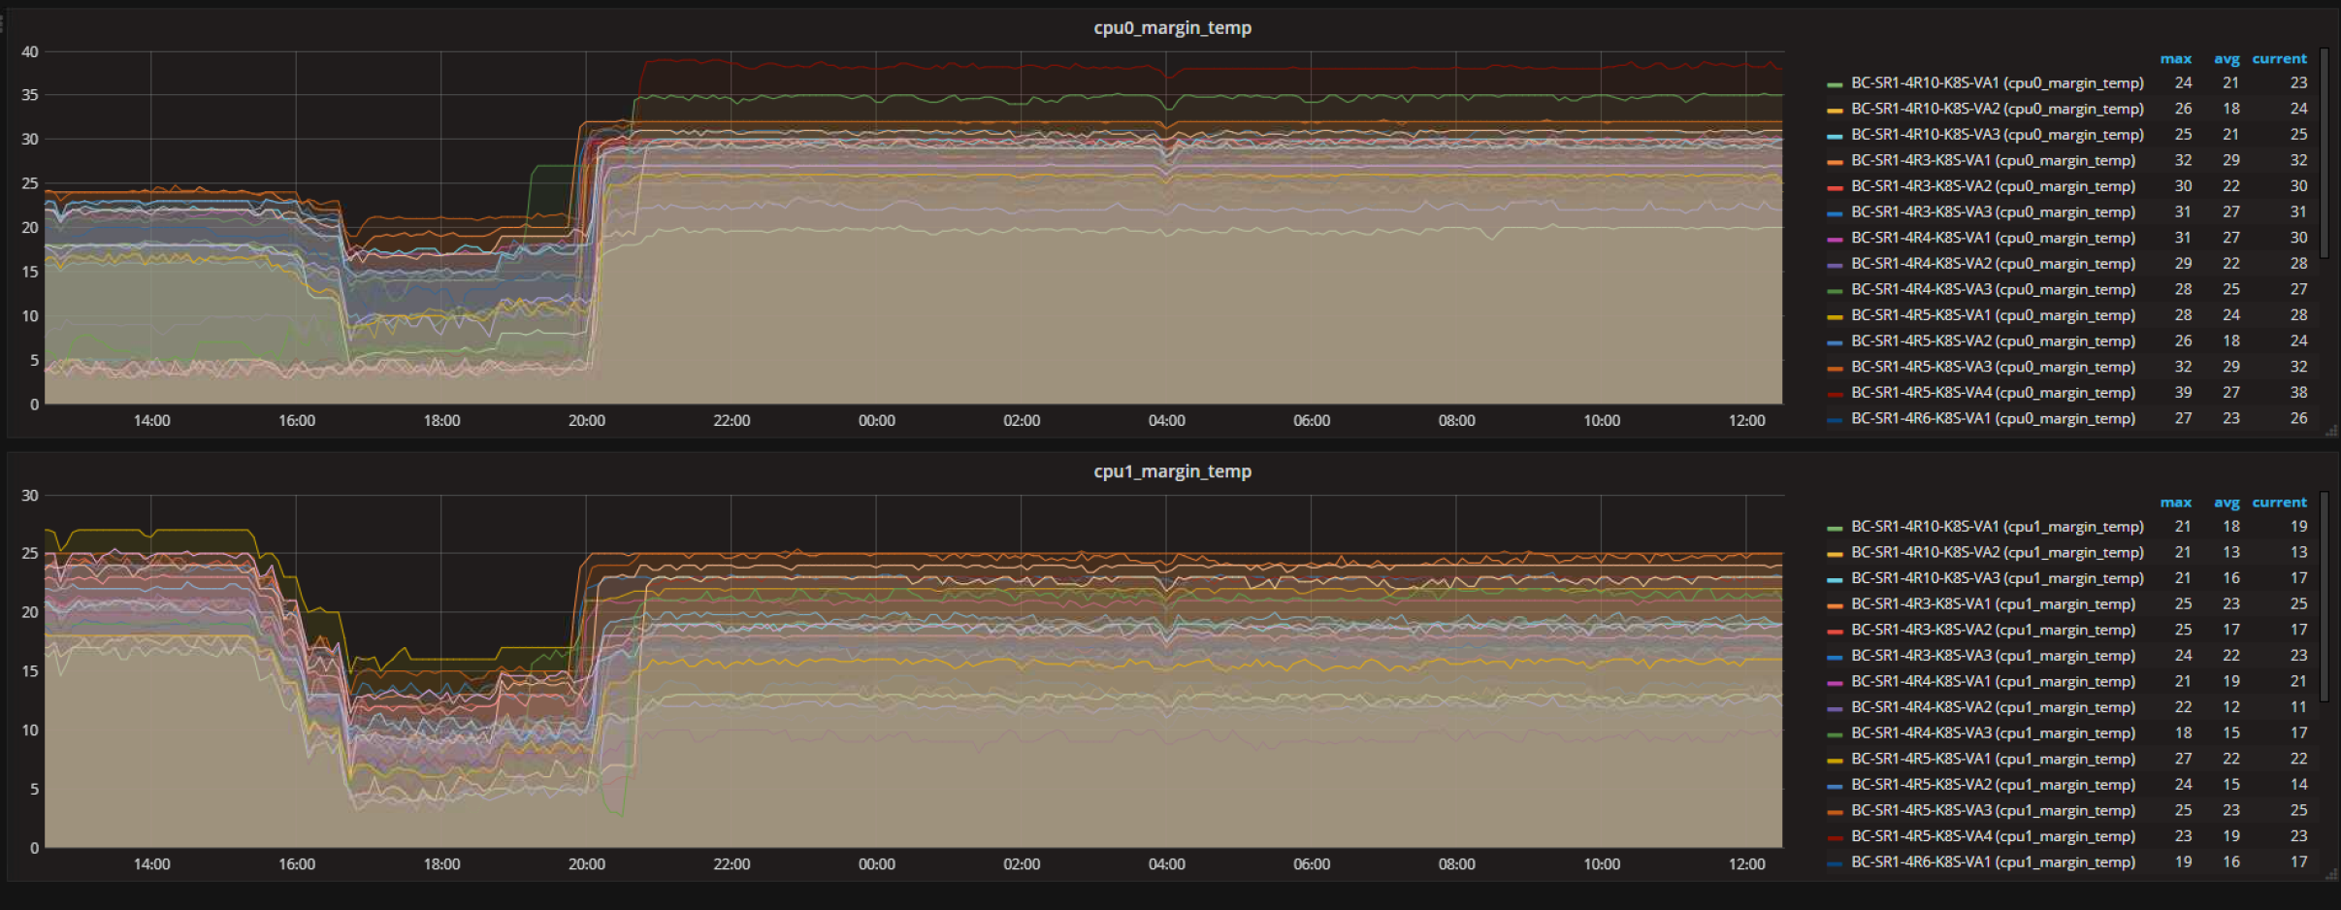Click max value 39 for BC-SR1-4R5-K8S-VA4 cpu0

pyautogui.click(x=2183, y=393)
